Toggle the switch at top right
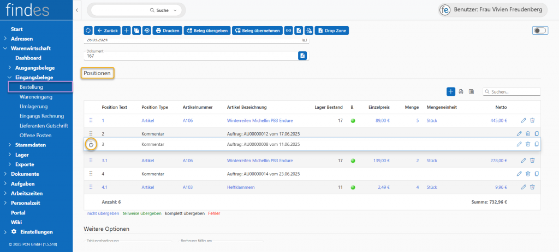The image size is (559, 252). 539,30
